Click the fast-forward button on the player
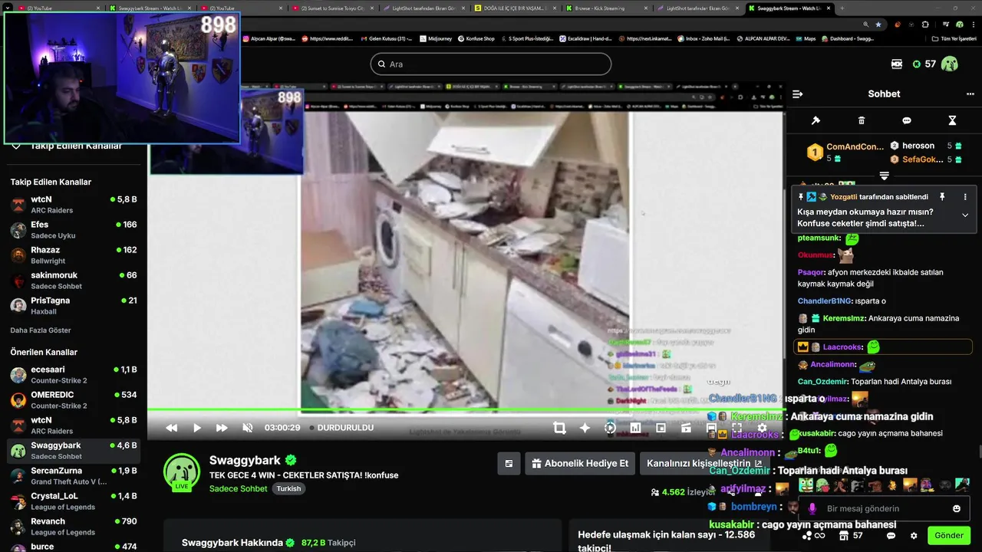 222,428
